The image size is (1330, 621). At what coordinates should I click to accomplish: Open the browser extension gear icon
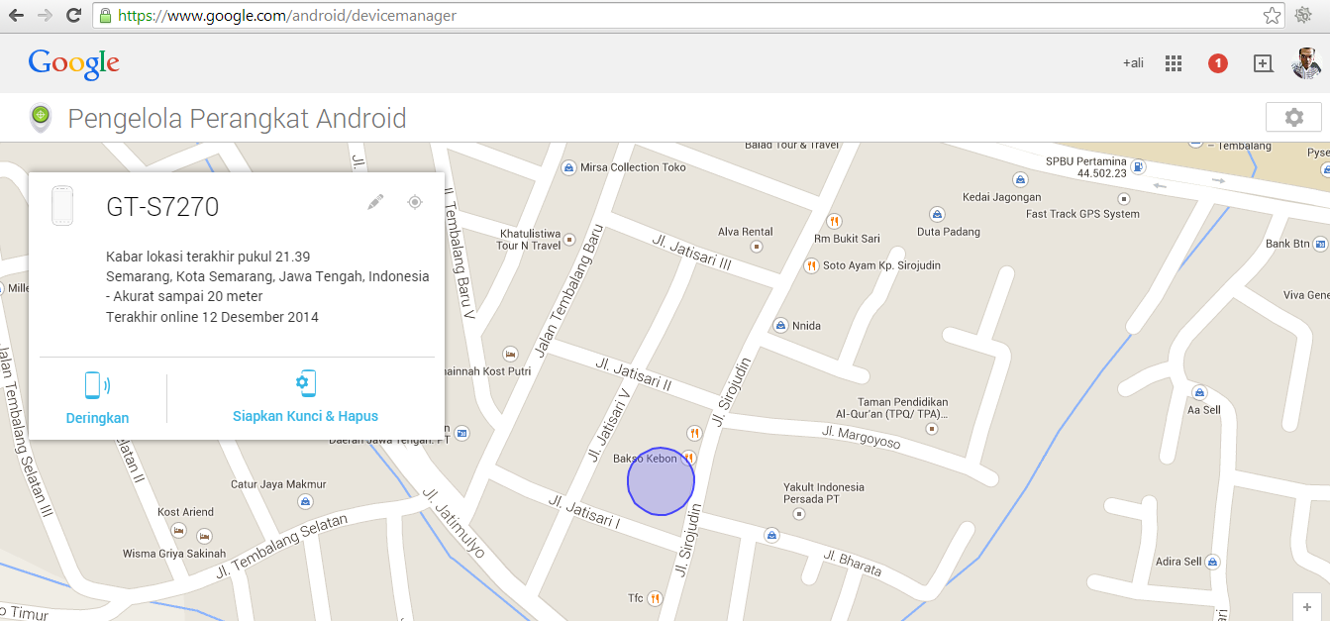pos(1302,16)
